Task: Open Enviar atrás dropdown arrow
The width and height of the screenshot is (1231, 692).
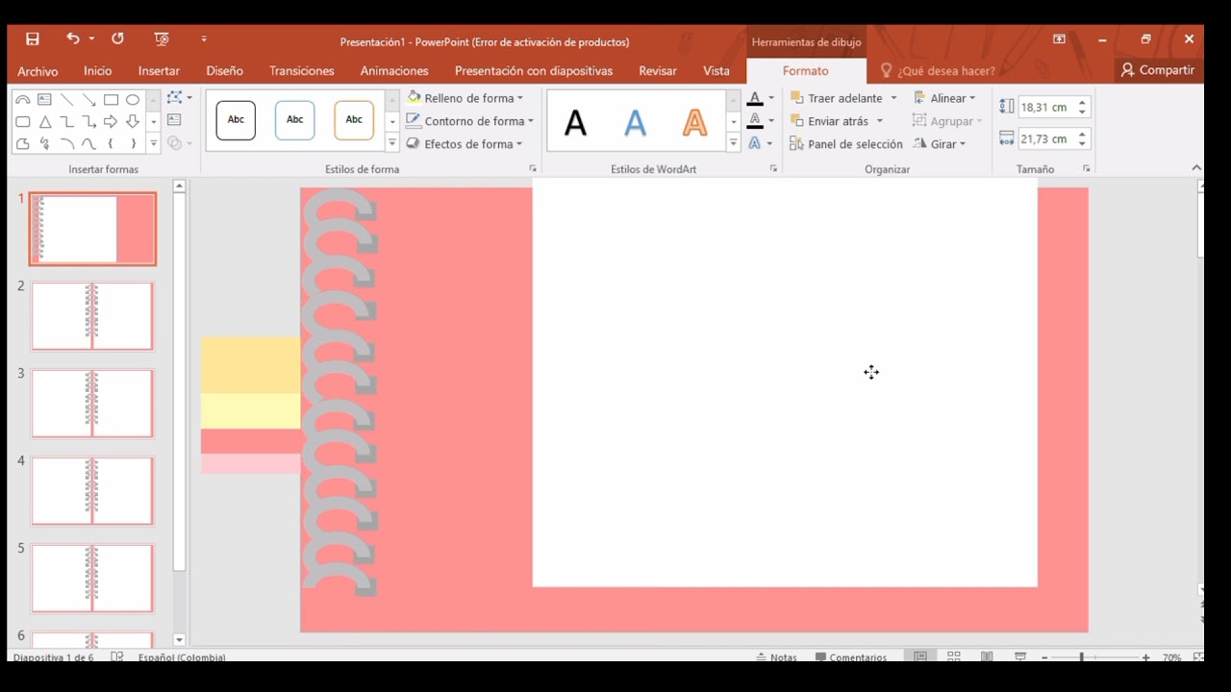Action: click(x=879, y=121)
